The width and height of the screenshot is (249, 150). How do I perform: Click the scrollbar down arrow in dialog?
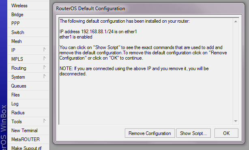pos(236,121)
